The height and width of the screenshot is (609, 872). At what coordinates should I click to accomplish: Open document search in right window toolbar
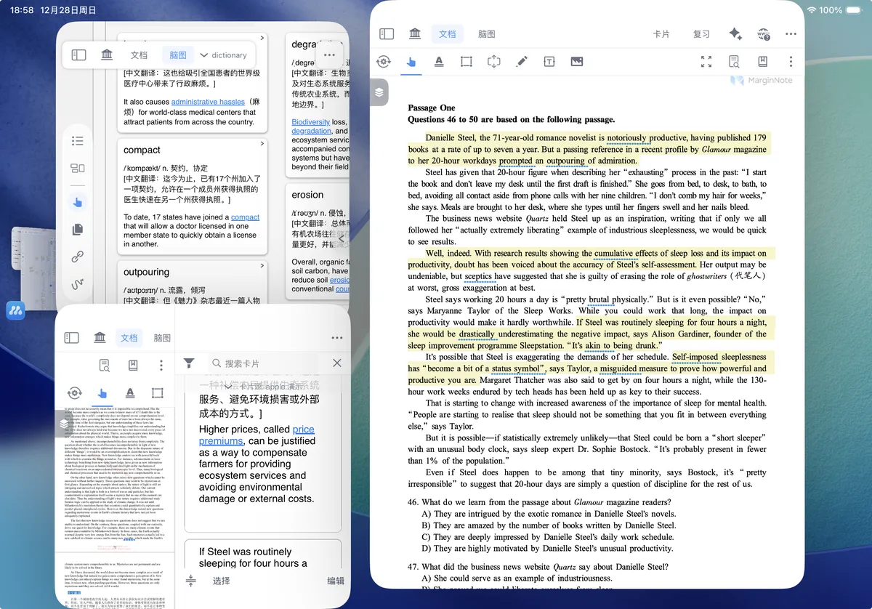click(734, 62)
